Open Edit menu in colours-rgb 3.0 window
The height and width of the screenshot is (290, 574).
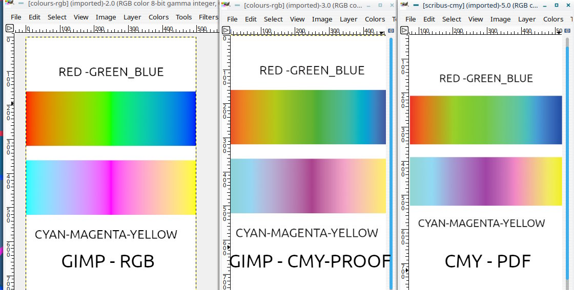coord(251,19)
